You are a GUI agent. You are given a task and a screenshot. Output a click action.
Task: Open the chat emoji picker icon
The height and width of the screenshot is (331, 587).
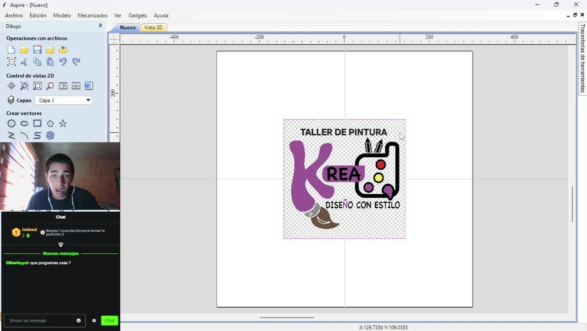coord(79,320)
